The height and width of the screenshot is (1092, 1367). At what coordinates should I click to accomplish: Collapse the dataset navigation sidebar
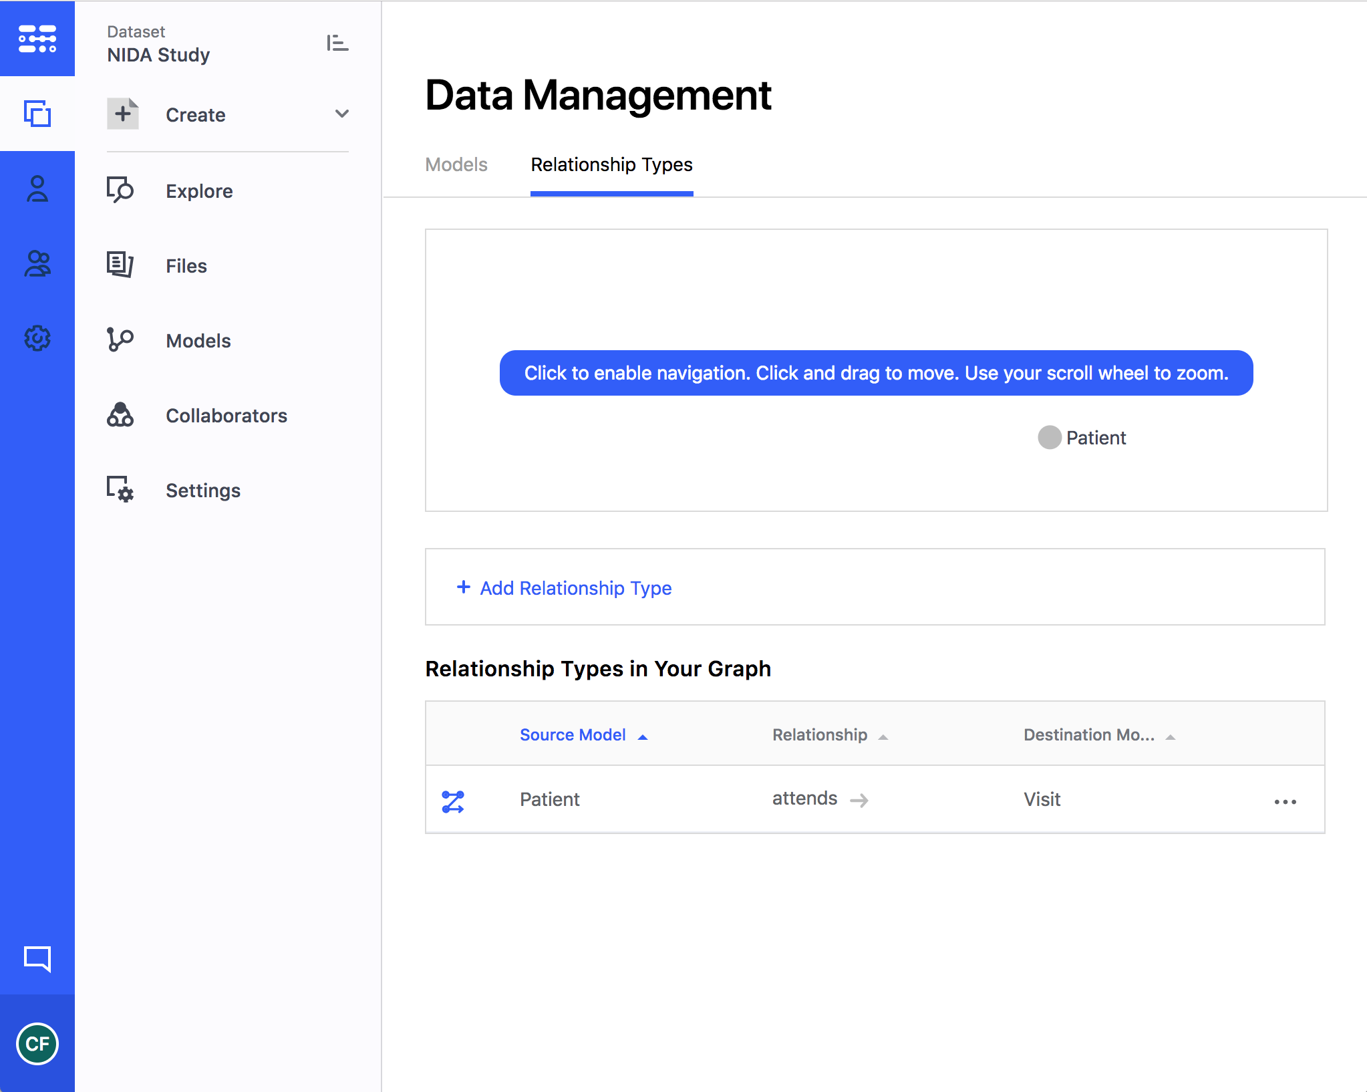click(337, 43)
